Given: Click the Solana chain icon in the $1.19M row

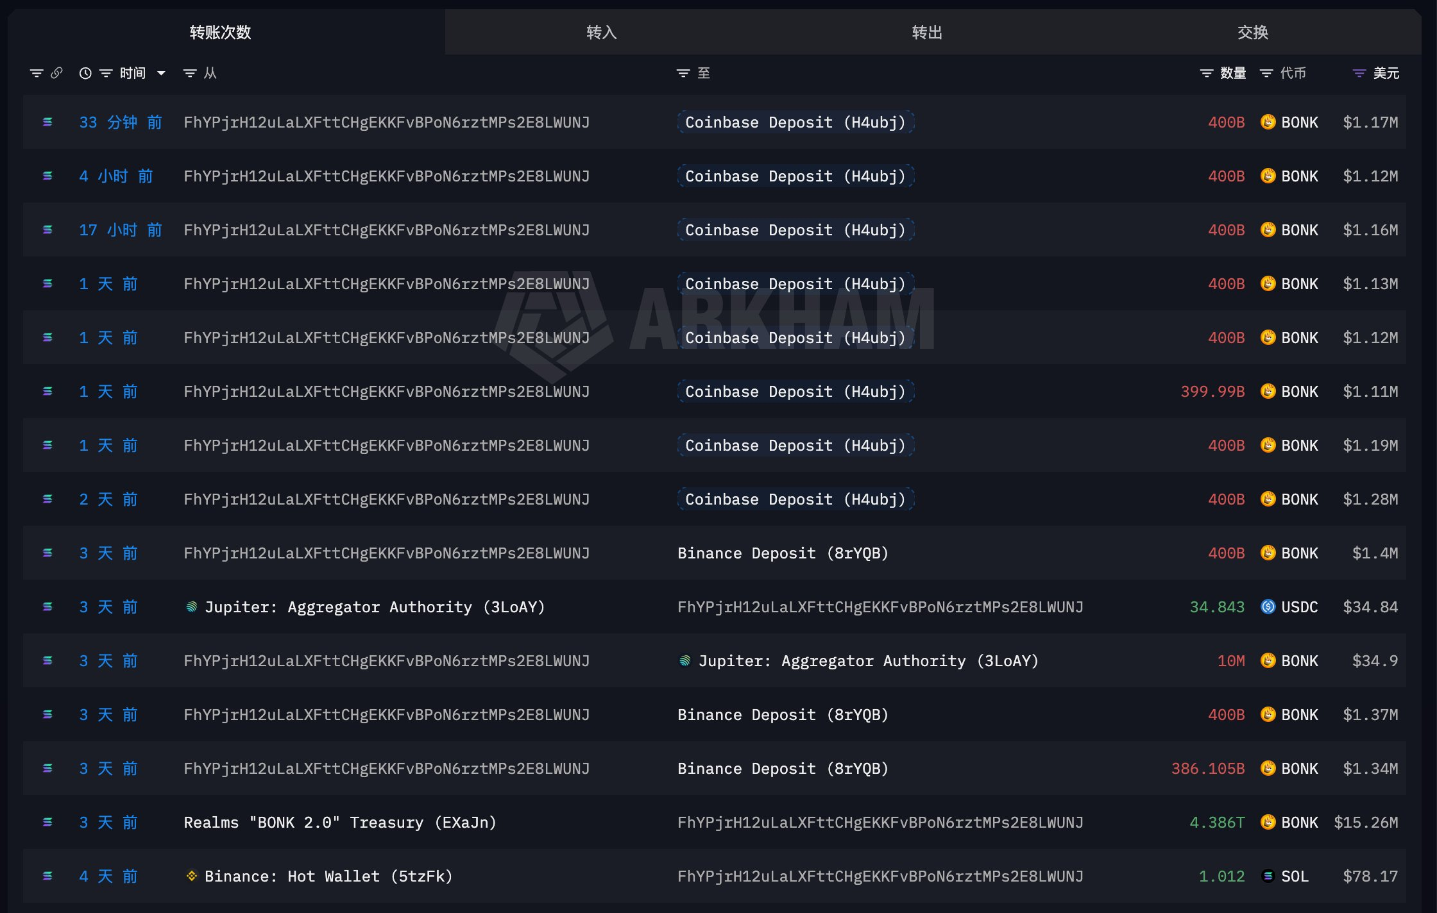Looking at the screenshot, I should [x=47, y=445].
